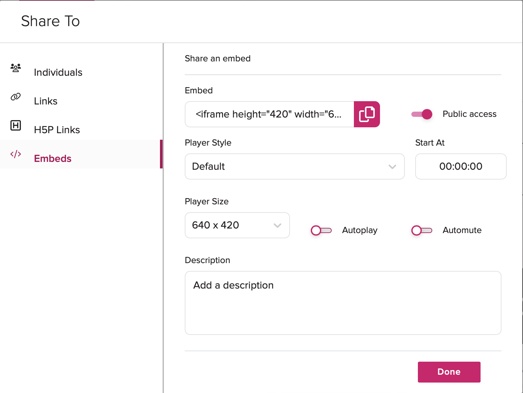Viewport: 523px width, 393px height.
Task: Click the chain link icon beside Links
Action: tap(16, 97)
